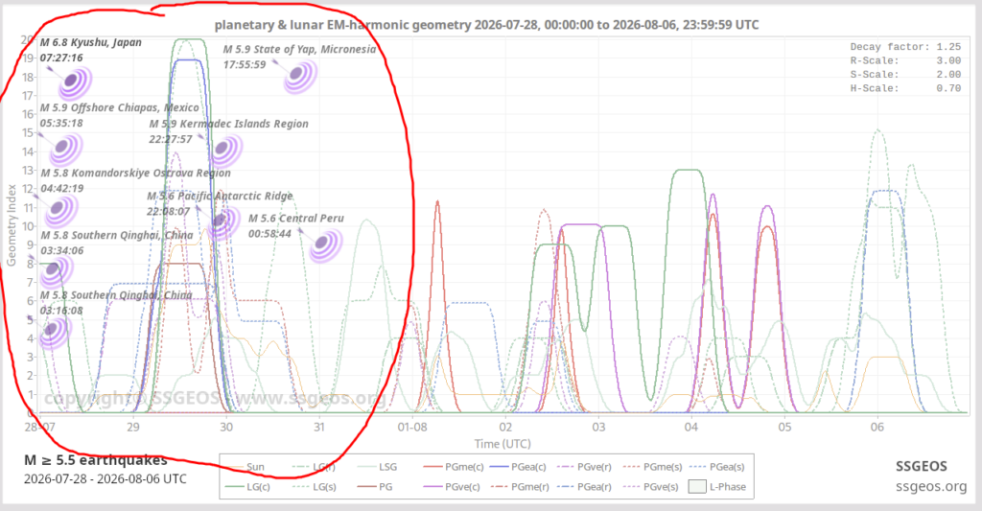Toggle the PGve(r) legend entry

click(x=584, y=467)
